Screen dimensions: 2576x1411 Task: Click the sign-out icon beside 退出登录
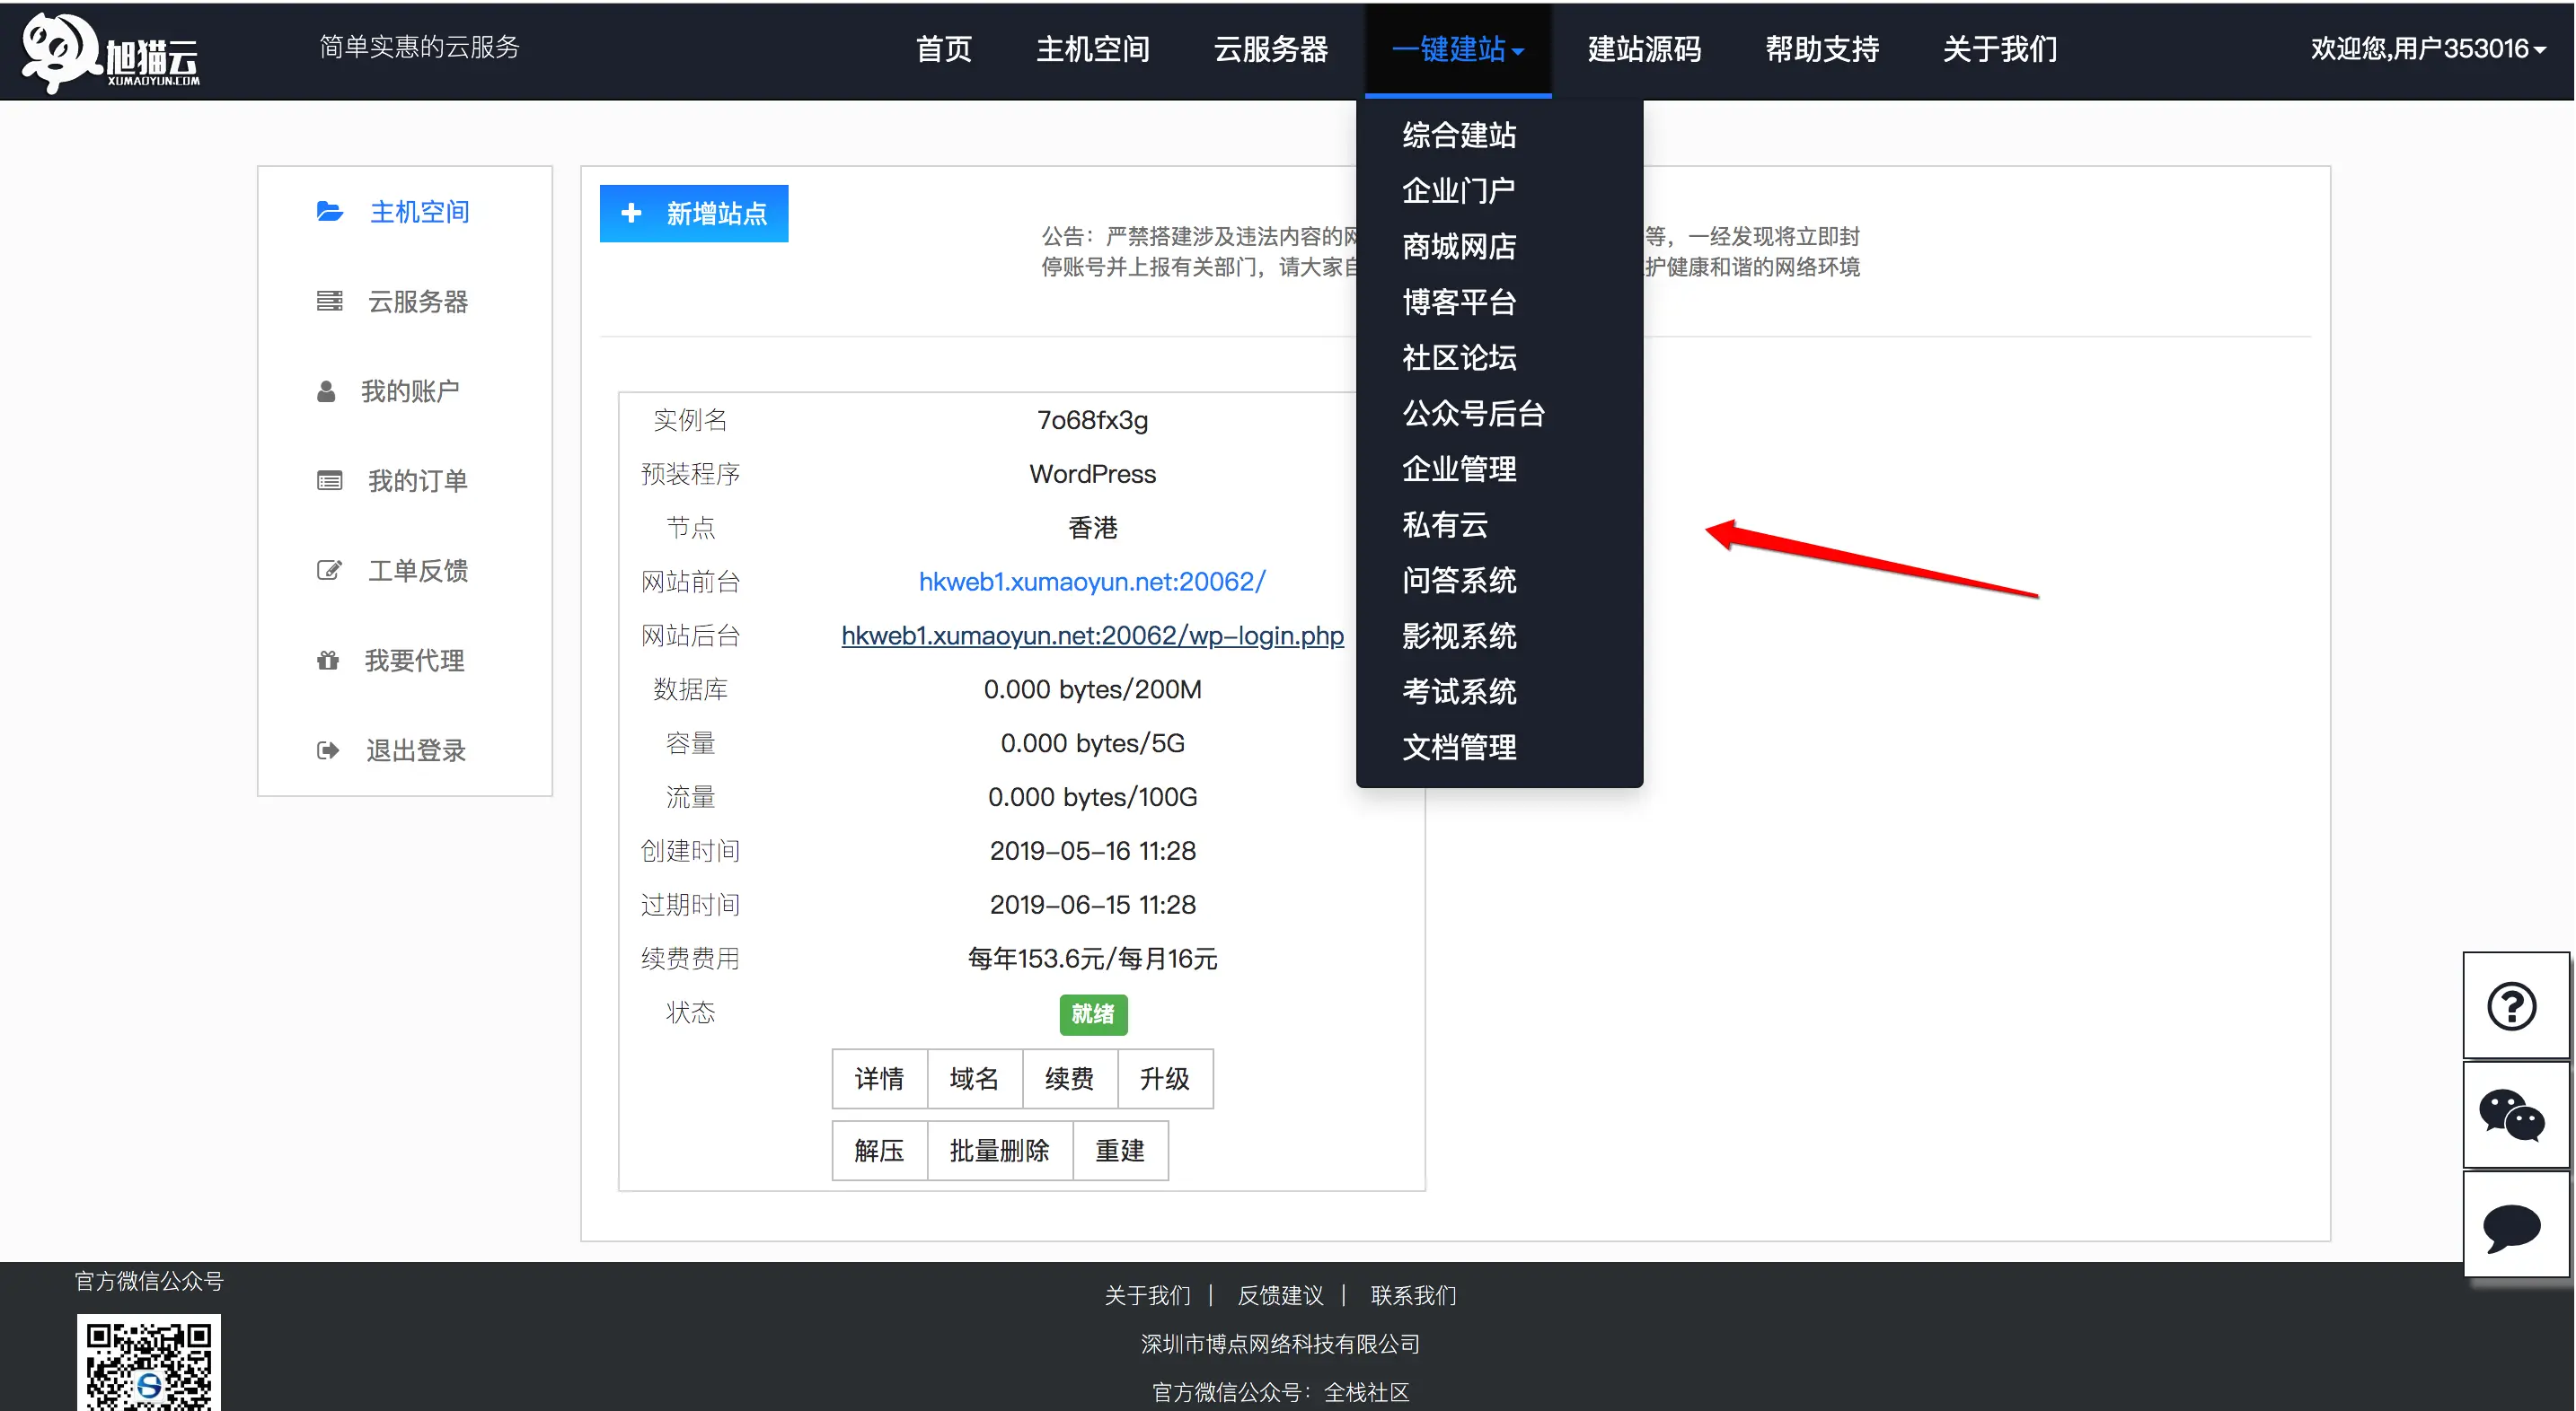[x=328, y=750]
